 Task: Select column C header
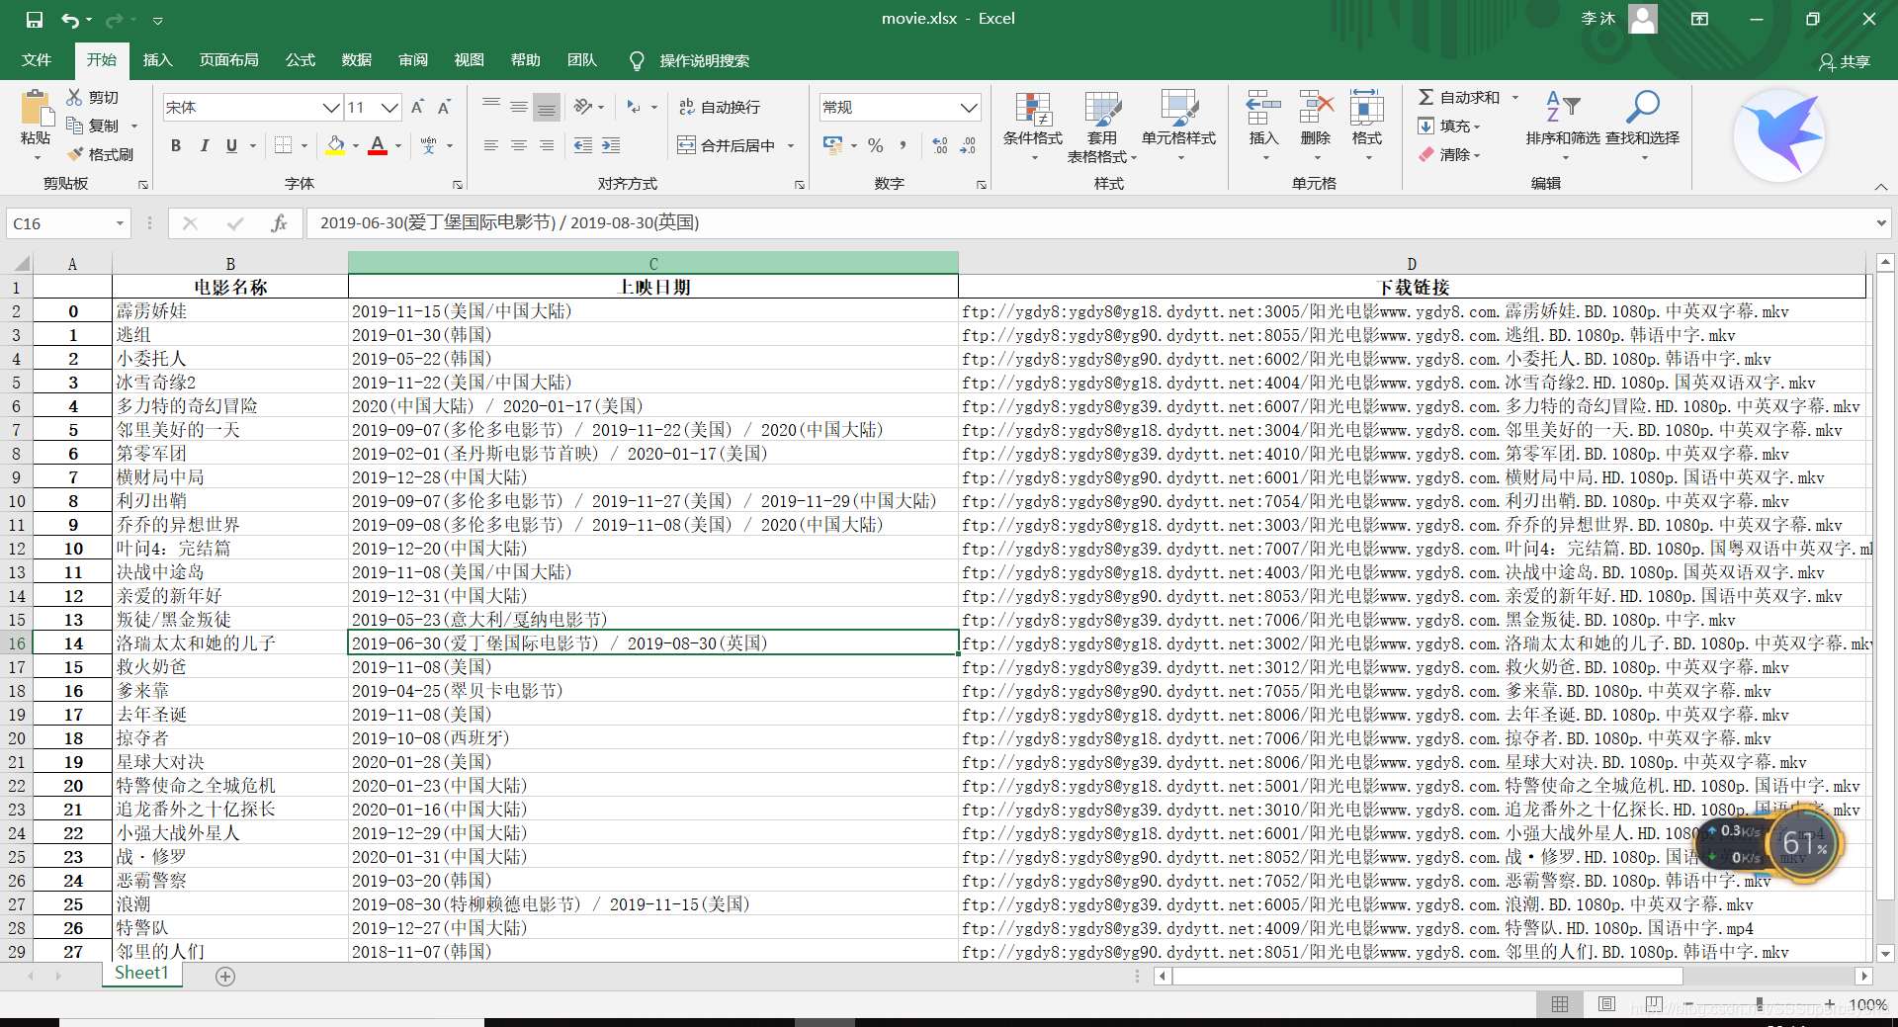pyautogui.click(x=652, y=263)
